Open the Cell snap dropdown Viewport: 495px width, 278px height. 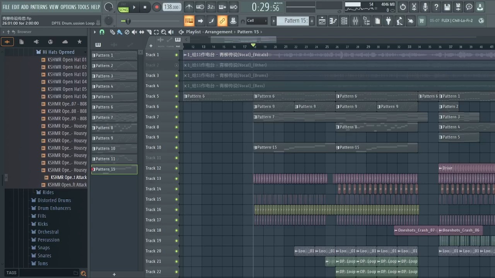[x=257, y=21]
